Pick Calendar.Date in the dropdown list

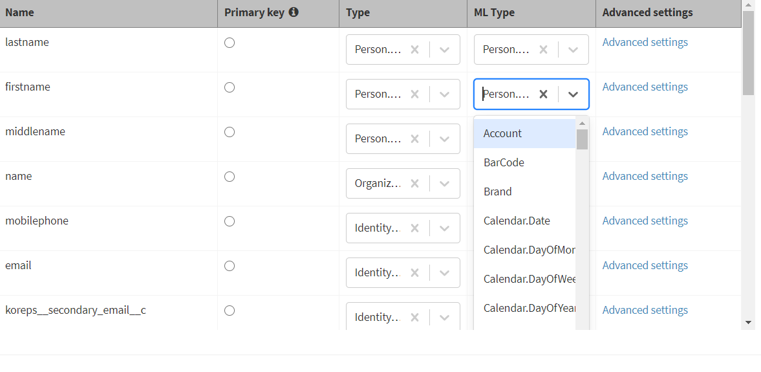(517, 221)
